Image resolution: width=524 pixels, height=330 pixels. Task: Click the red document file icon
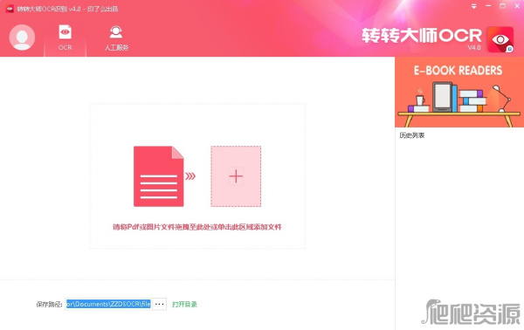158,176
